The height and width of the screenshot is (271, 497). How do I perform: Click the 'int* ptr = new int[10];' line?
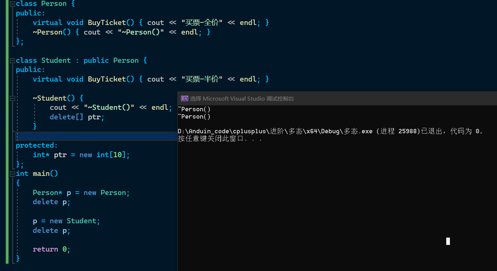(81, 155)
